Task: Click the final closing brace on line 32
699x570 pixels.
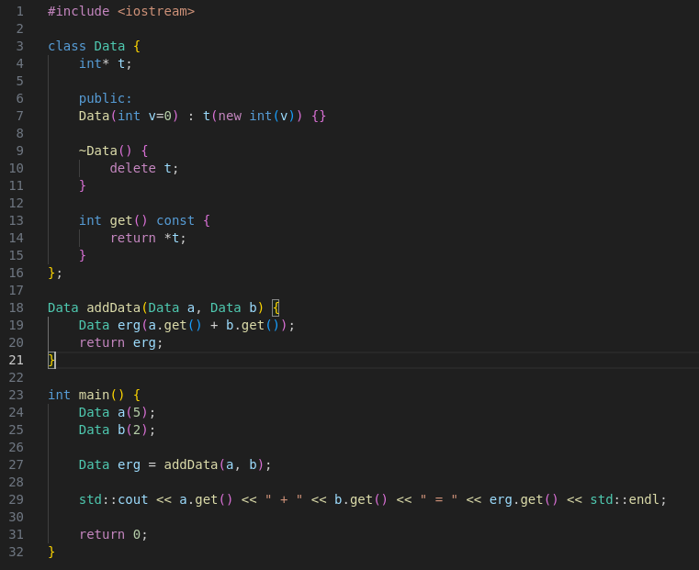Action: tap(51, 552)
